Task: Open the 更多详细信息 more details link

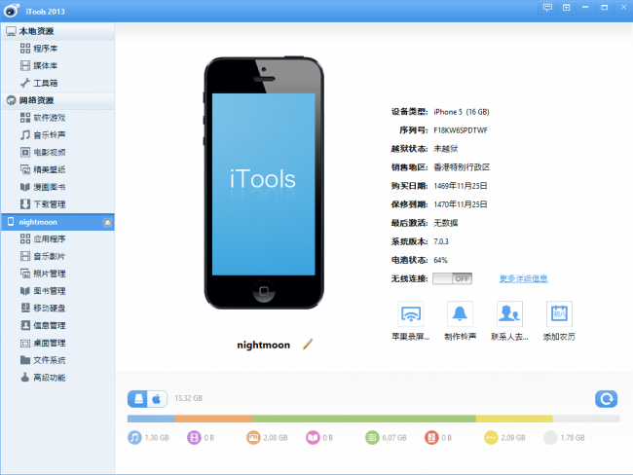Action: 523,278
